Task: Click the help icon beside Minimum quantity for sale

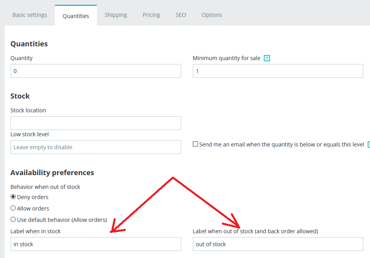Action: coord(267,58)
